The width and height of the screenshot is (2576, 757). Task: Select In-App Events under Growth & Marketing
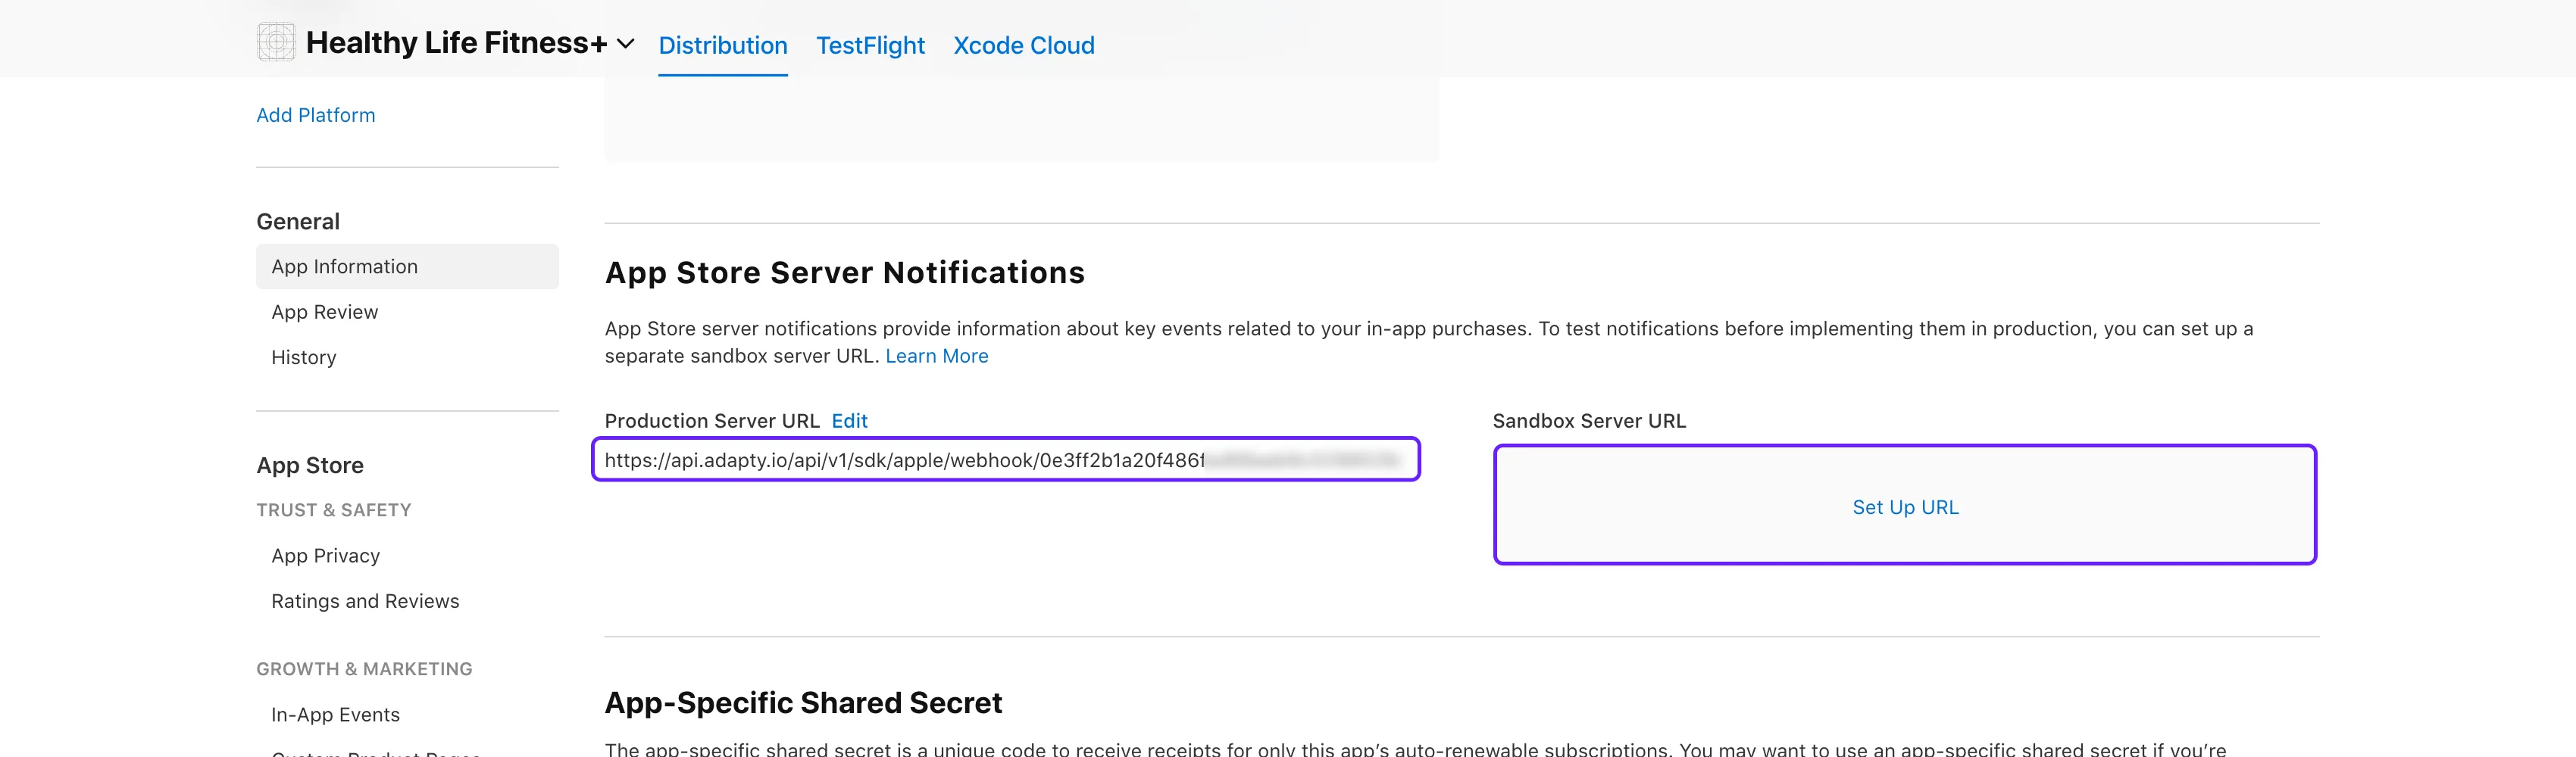point(335,714)
